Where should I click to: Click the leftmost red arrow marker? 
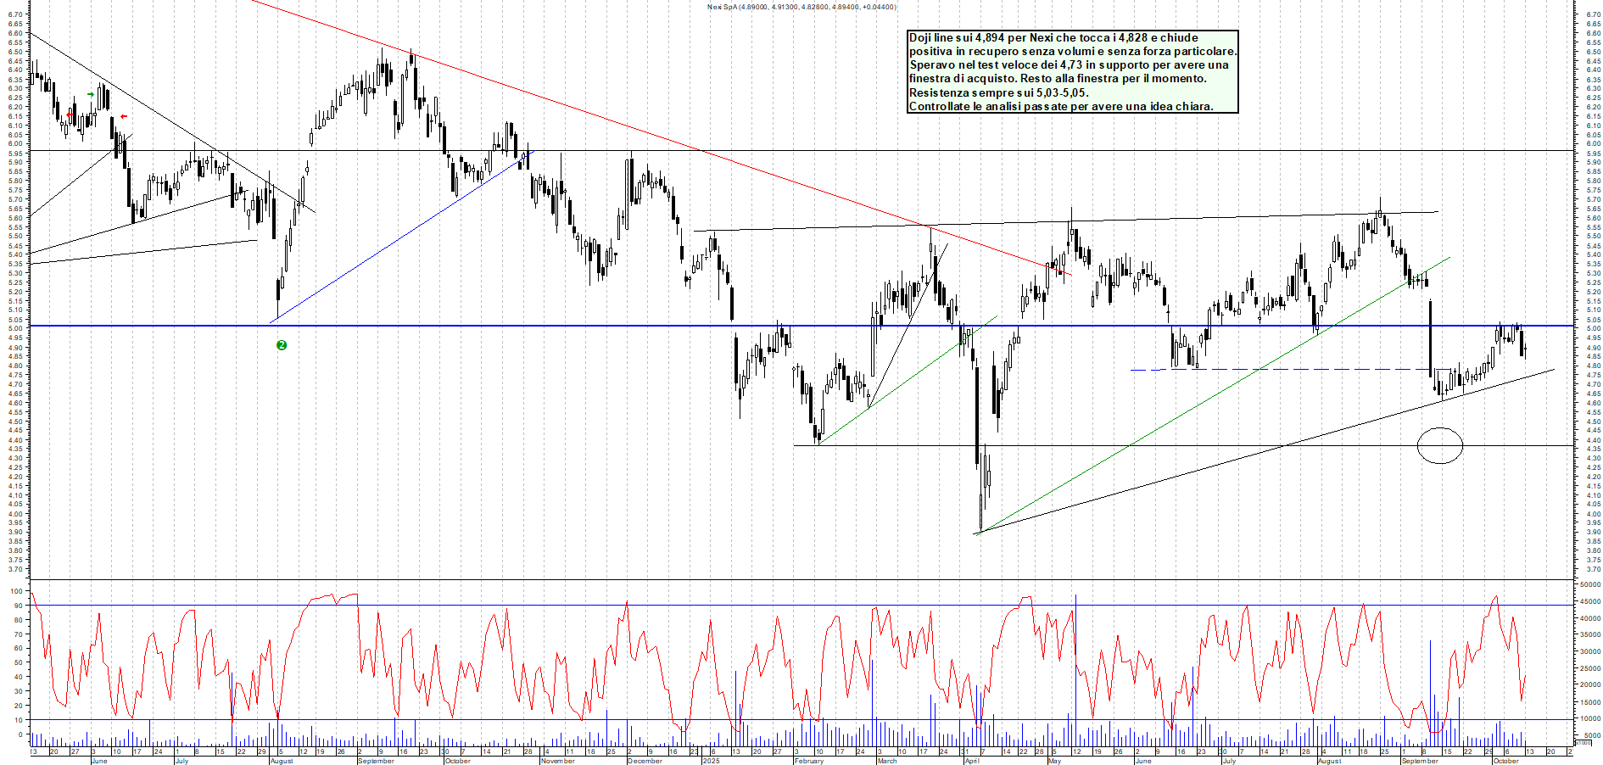coord(70,115)
